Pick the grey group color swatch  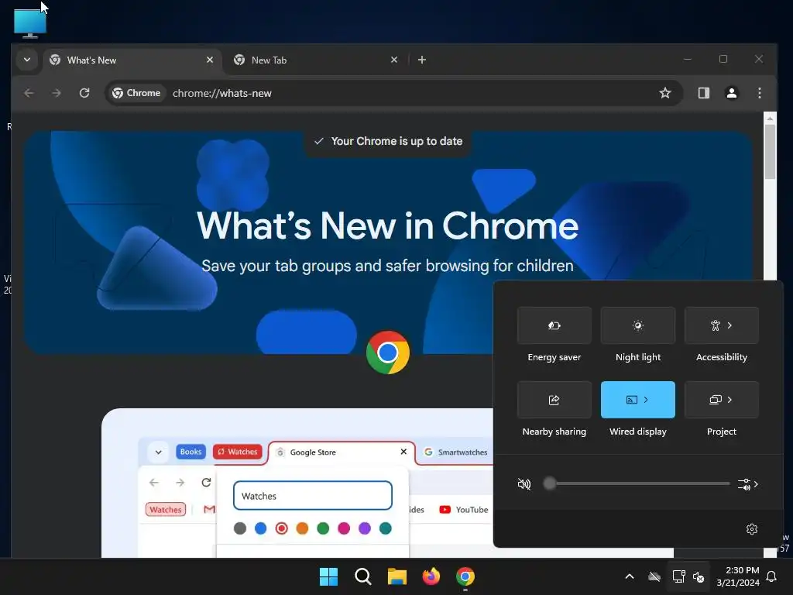click(x=240, y=528)
